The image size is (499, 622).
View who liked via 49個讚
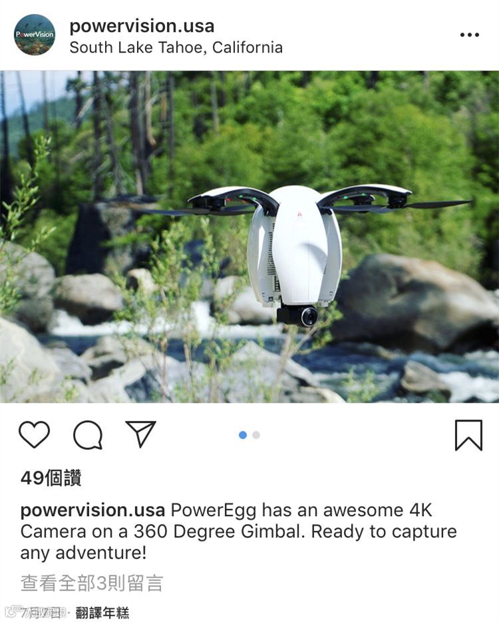(51, 478)
